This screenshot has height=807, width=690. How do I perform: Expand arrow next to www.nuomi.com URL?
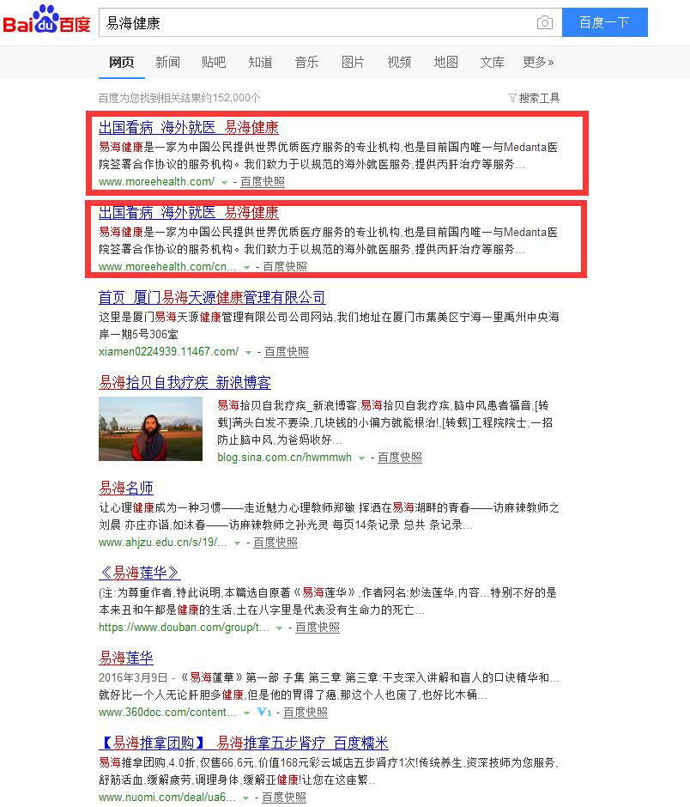point(246,798)
